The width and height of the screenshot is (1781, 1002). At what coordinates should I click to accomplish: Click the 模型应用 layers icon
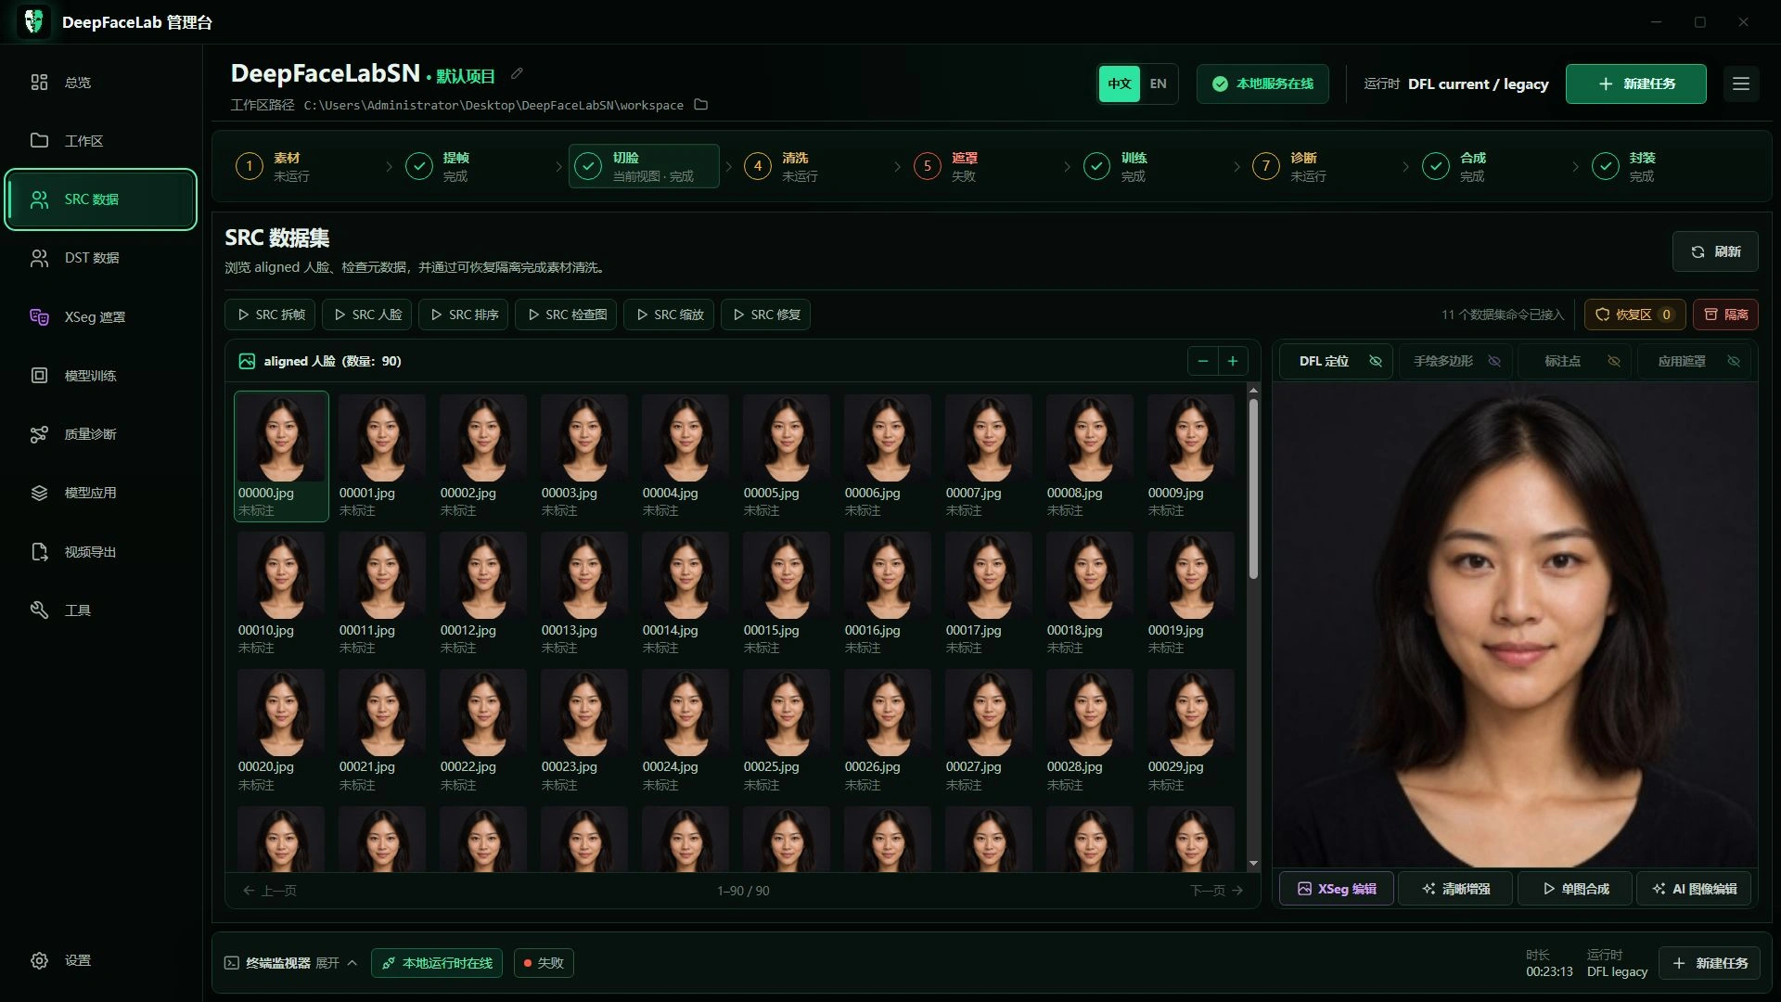(39, 493)
